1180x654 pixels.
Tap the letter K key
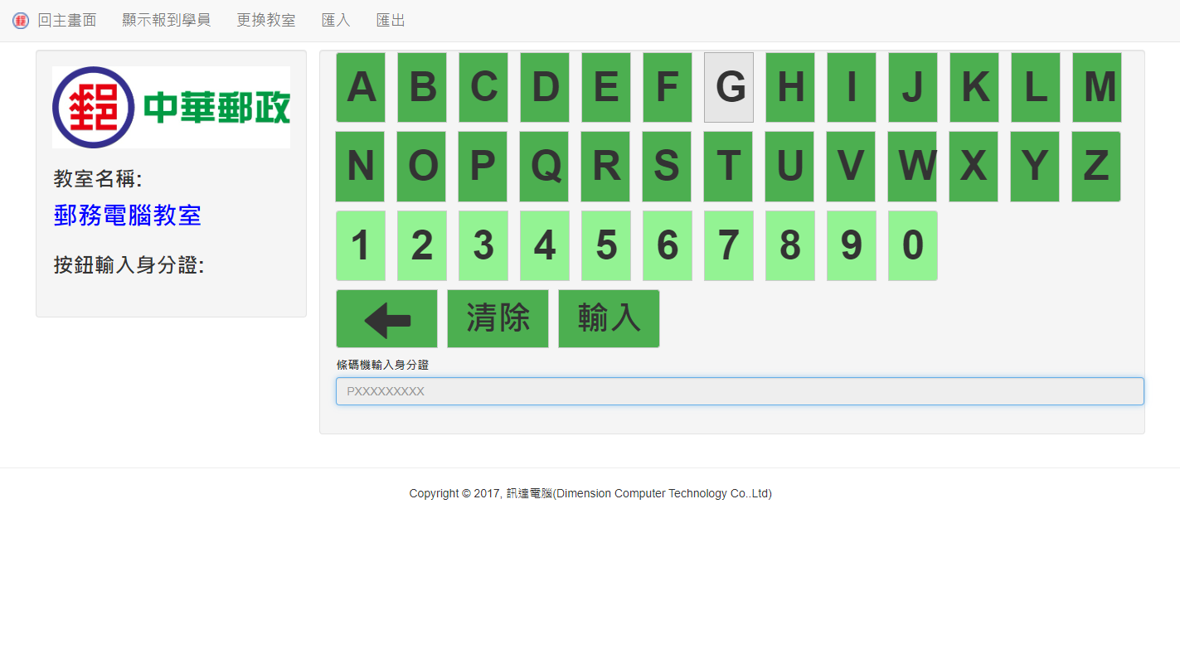pos(974,88)
